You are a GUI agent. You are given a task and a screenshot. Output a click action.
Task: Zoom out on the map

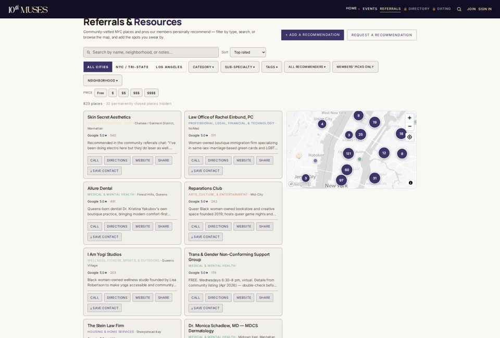coord(409,126)
